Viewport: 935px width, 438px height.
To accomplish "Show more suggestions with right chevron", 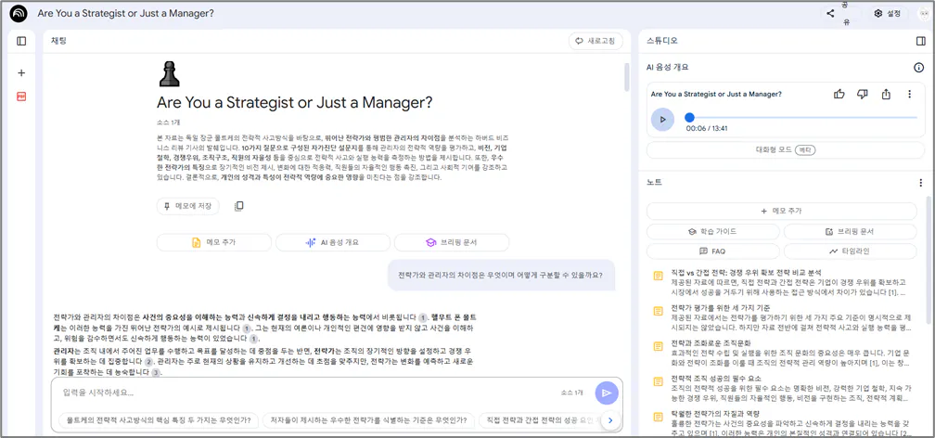I will click(x=609, y=420).
